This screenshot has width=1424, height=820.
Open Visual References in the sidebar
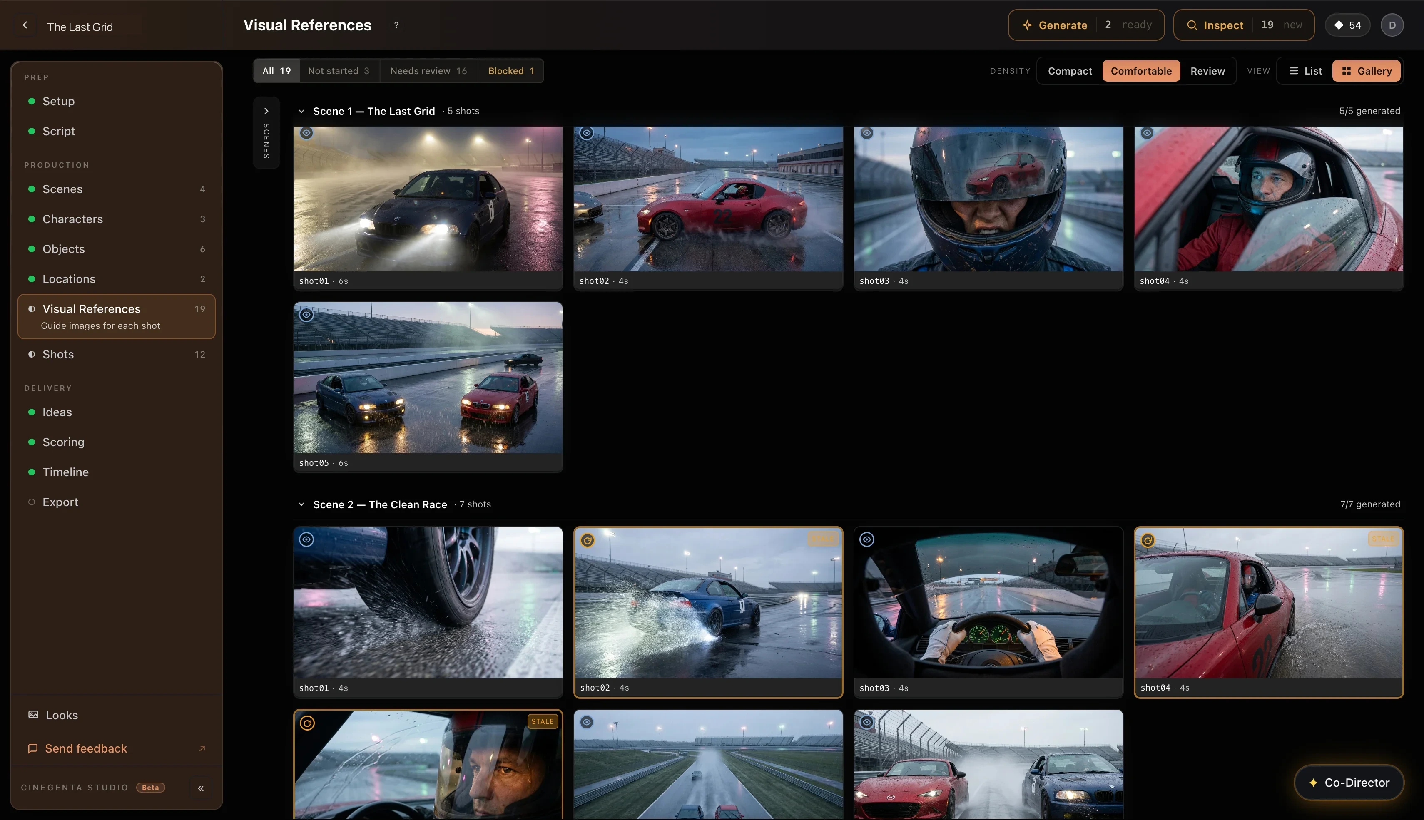click(117, 316)
